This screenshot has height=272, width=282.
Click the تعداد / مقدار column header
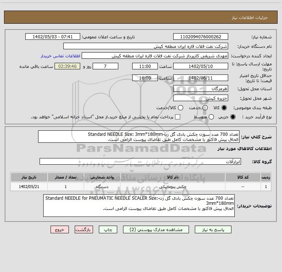(66, 177)
